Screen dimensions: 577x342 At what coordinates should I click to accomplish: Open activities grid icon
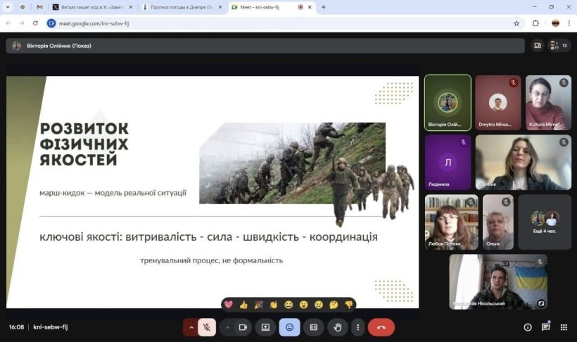[x=564, y=327]
